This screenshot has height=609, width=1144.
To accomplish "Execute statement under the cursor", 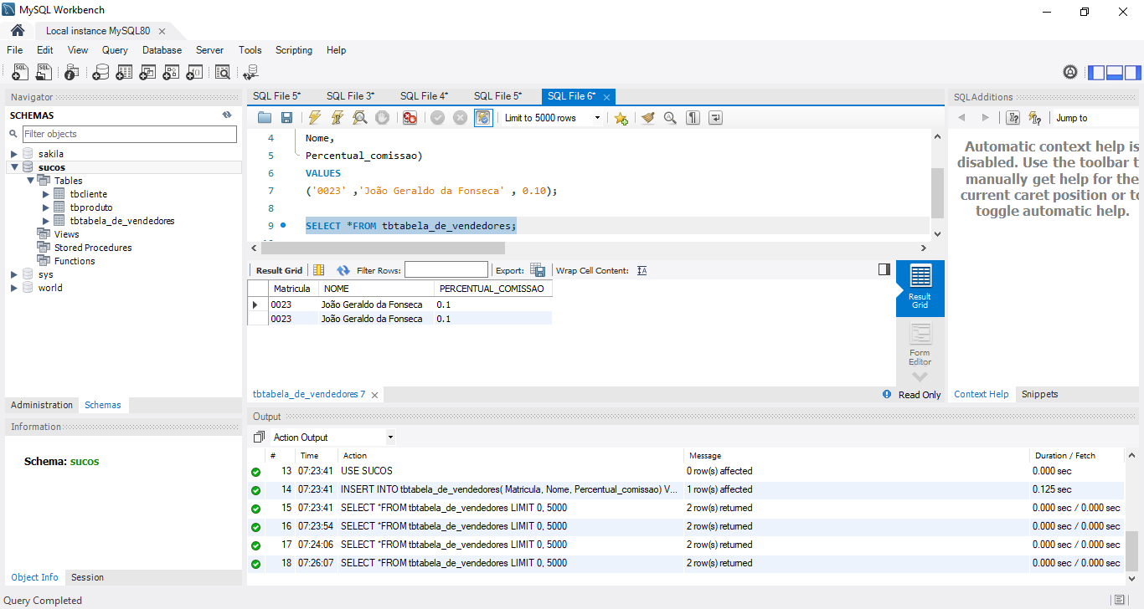I will point(337,118).
